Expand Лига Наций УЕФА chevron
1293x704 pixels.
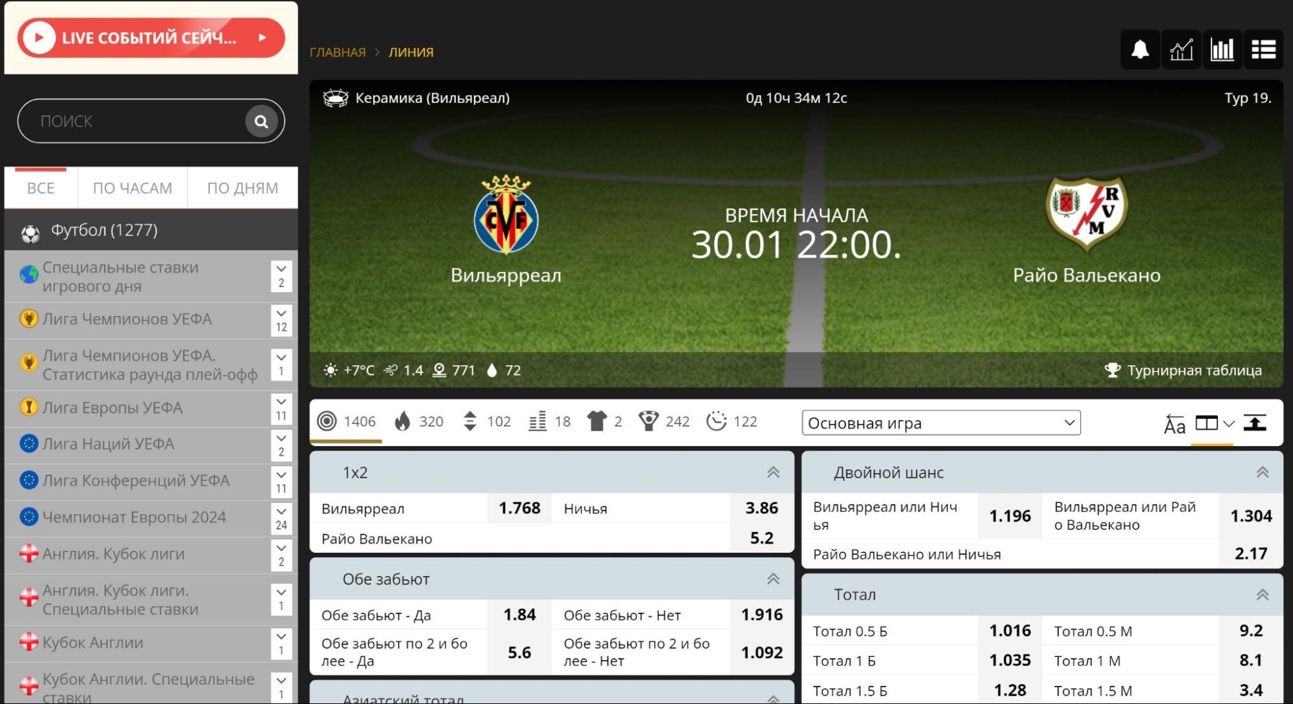[281, 445]
